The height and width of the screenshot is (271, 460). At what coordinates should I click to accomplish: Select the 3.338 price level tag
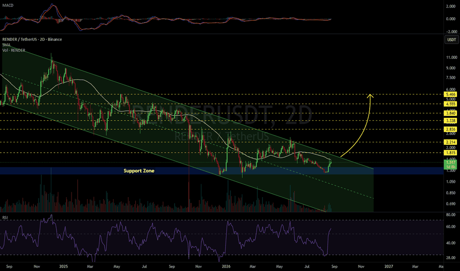[450, 120]
